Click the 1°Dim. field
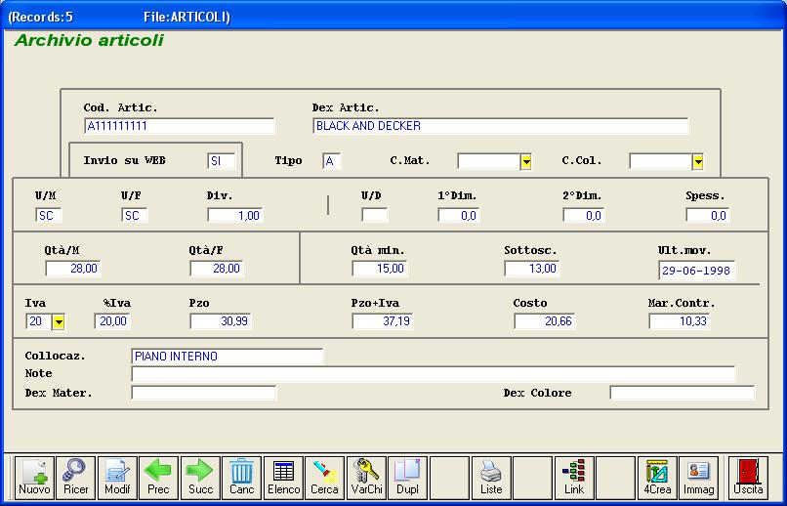Screen dimensions: 787x506 click(x=459, y=215)
